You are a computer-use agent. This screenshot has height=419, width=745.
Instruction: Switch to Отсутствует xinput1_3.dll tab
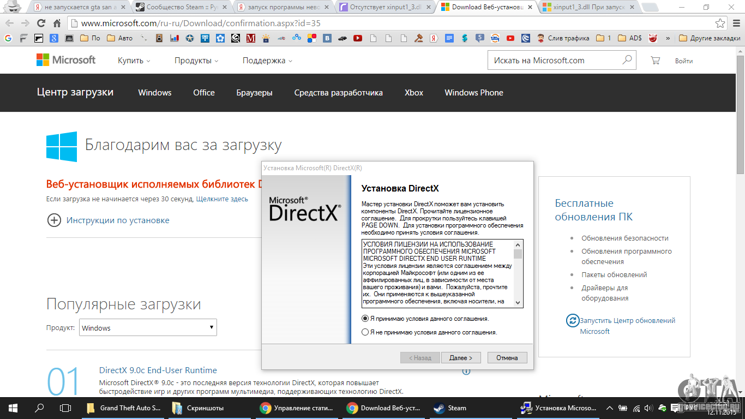[386, 8]
